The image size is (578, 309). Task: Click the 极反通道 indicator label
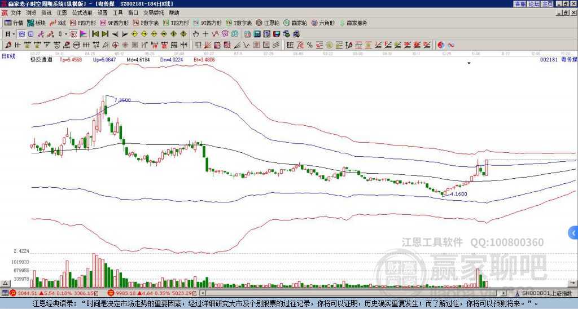(x=41, y=60)
